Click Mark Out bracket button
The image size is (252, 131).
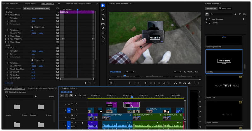[x=139, y=83]
